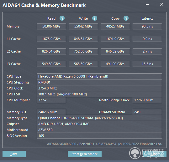Select L3 Cache copy 491.90 GB/s

click(115, 64)
